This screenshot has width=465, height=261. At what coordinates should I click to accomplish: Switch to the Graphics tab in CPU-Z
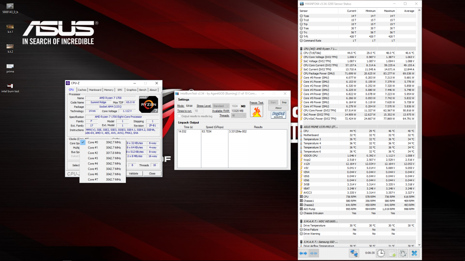pos(131,90)
